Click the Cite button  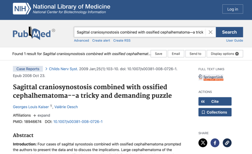click(x=215, y=101)
